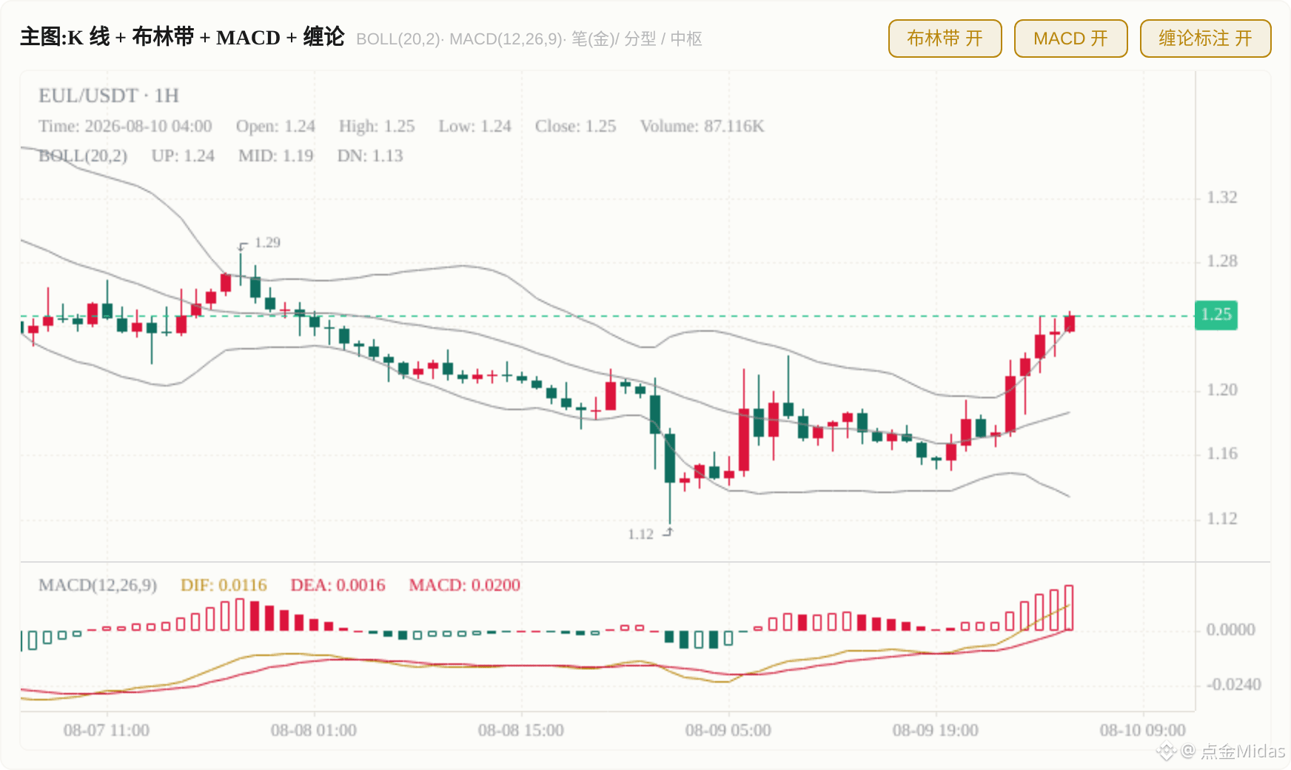
Task: Click the 08-09 05:00 time axis label
Action: [x=728, y=730]
